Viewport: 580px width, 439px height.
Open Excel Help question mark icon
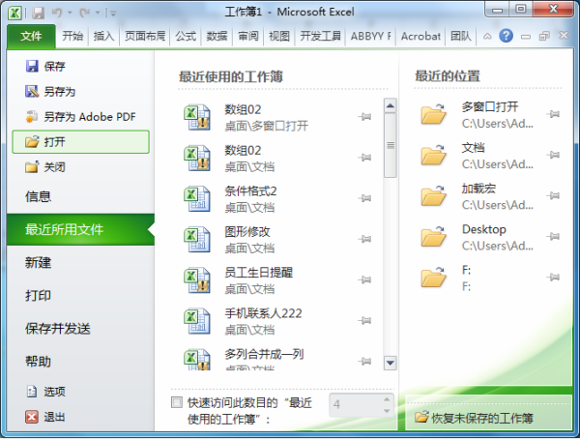tap(506, 36)
